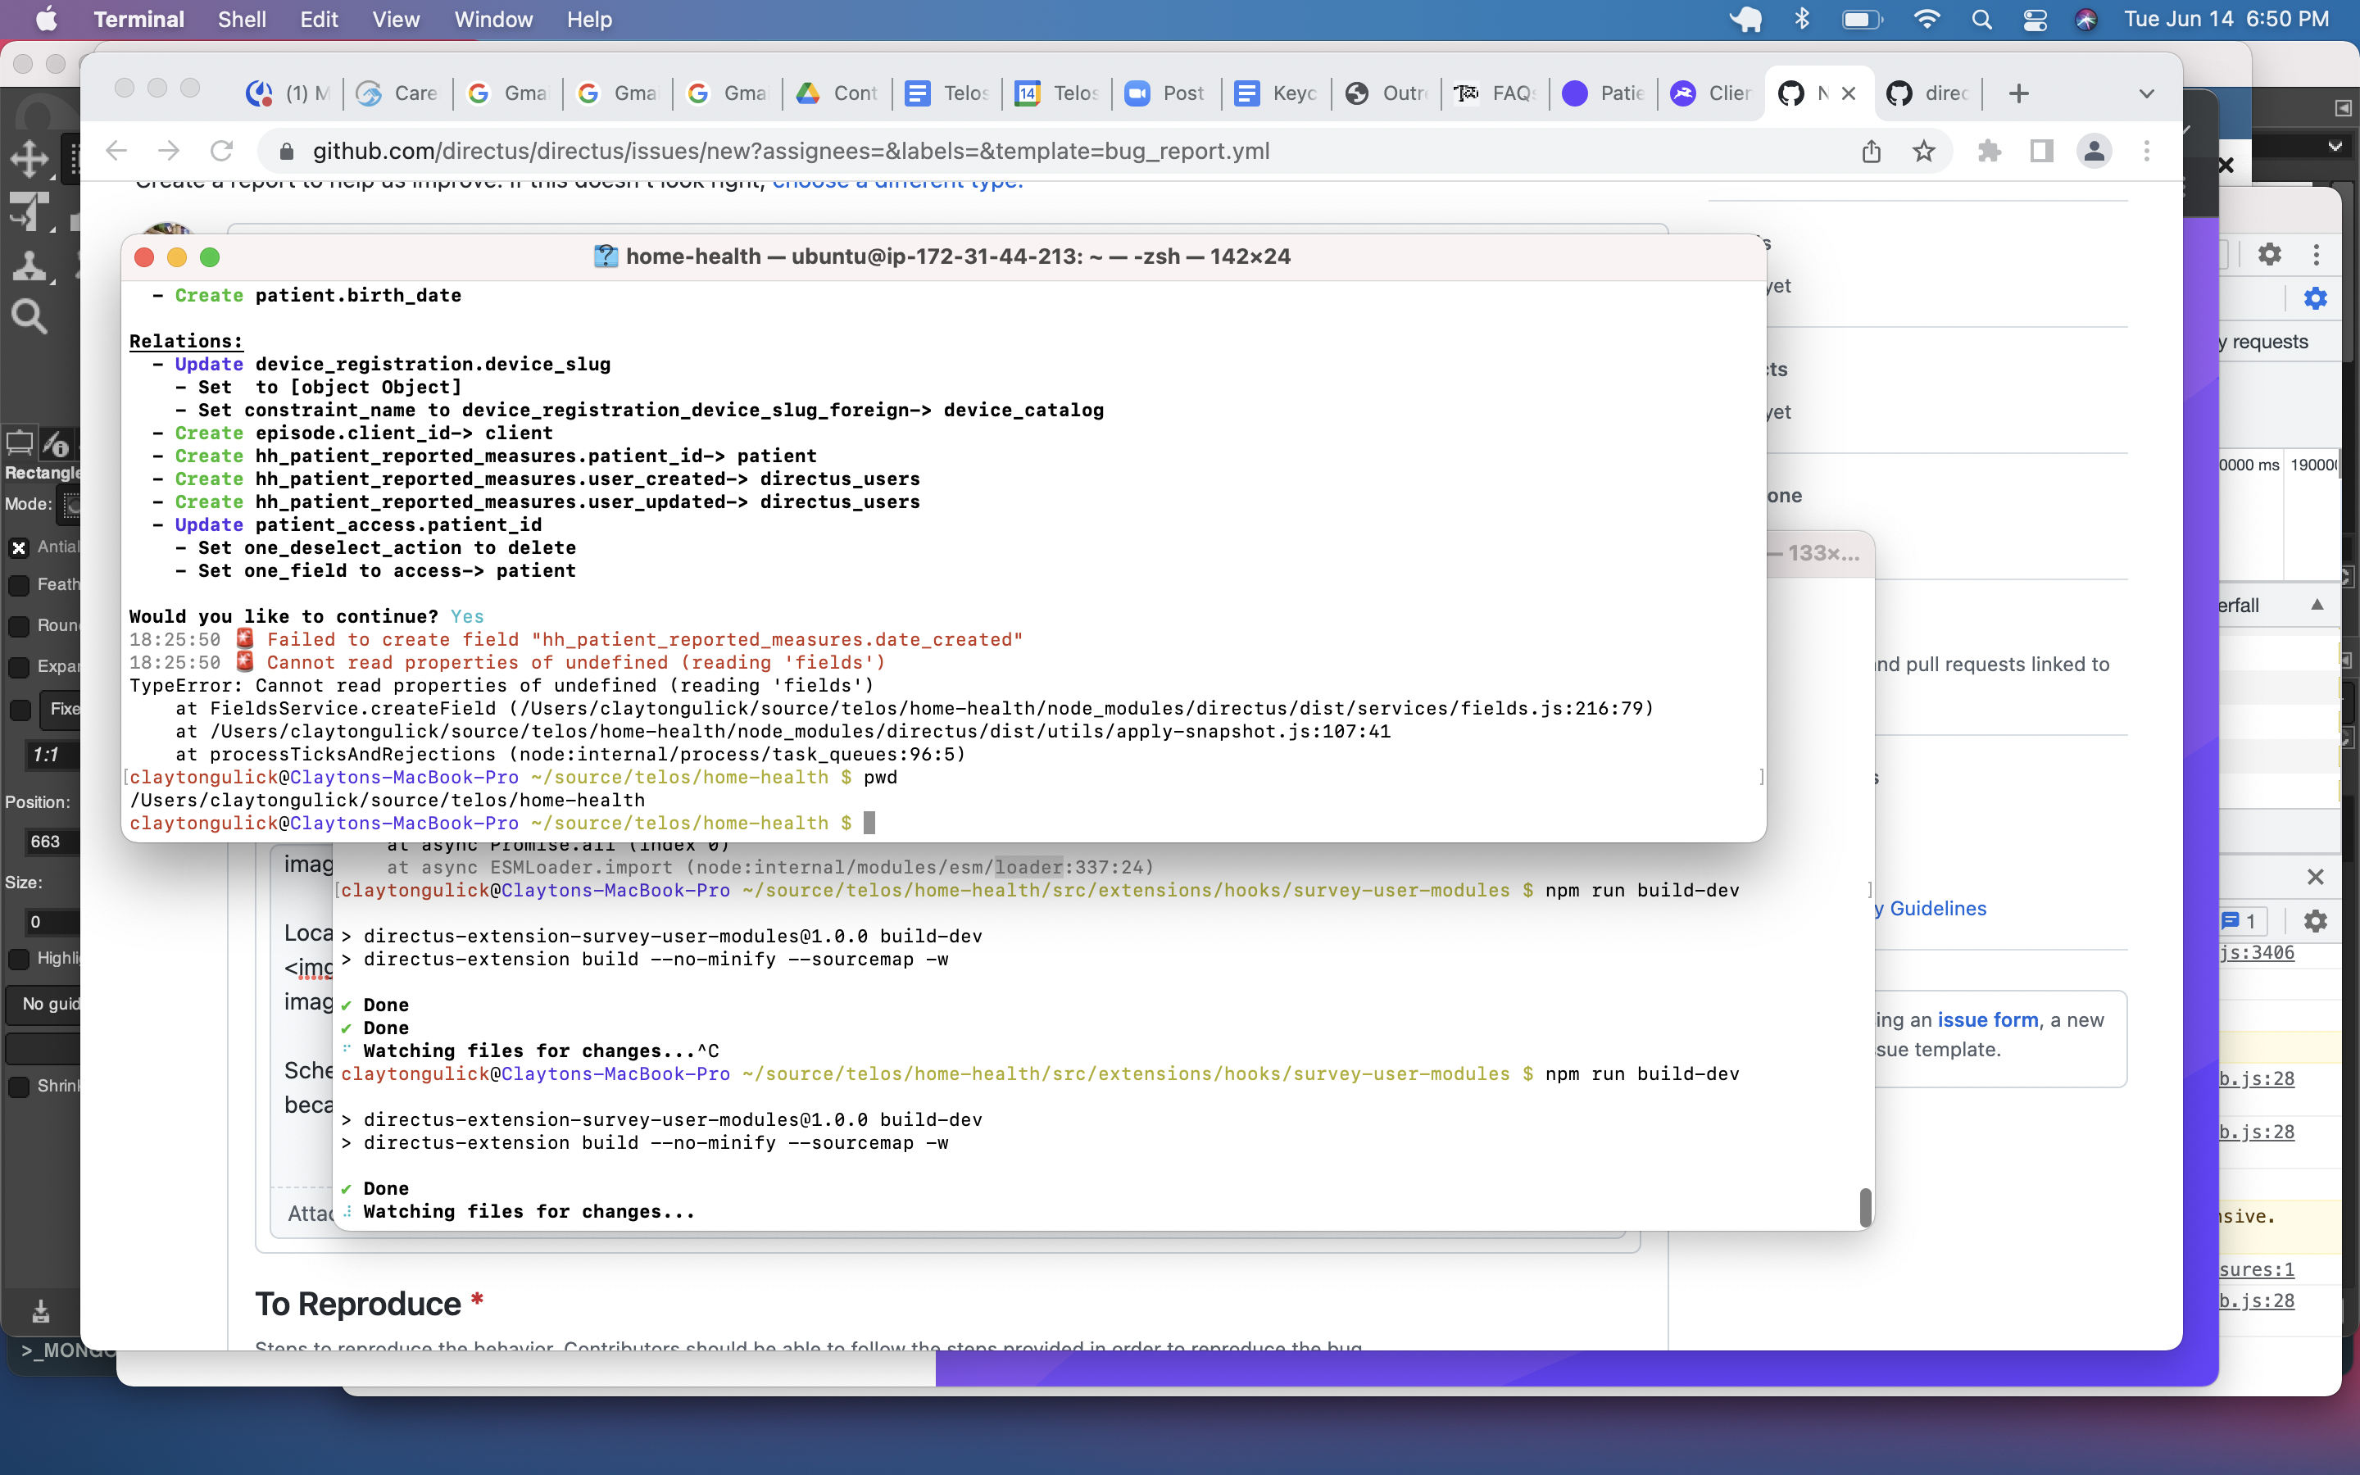
Task: Open GIMP Device Status tab icon
Action: coord(57,444)
